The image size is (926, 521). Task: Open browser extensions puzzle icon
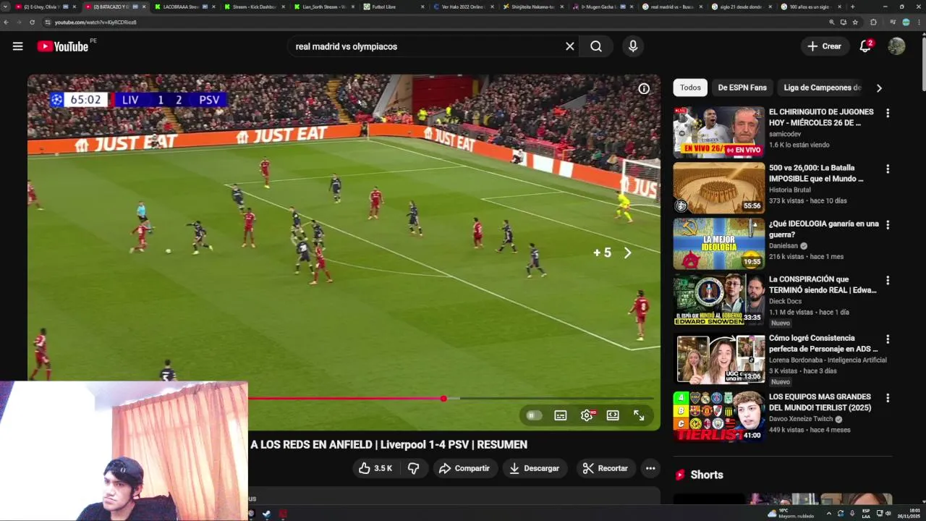873,22
